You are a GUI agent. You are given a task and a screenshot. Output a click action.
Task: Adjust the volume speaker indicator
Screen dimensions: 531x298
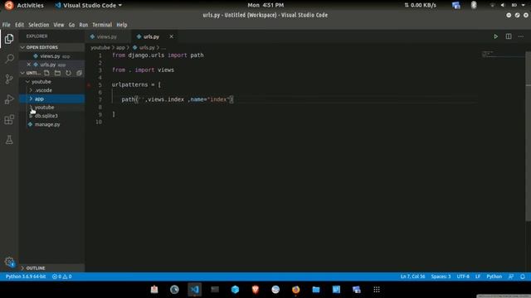[502, 5]
